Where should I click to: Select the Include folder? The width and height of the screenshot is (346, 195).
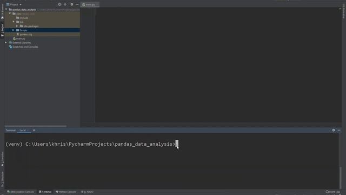[x=22, y=18]
